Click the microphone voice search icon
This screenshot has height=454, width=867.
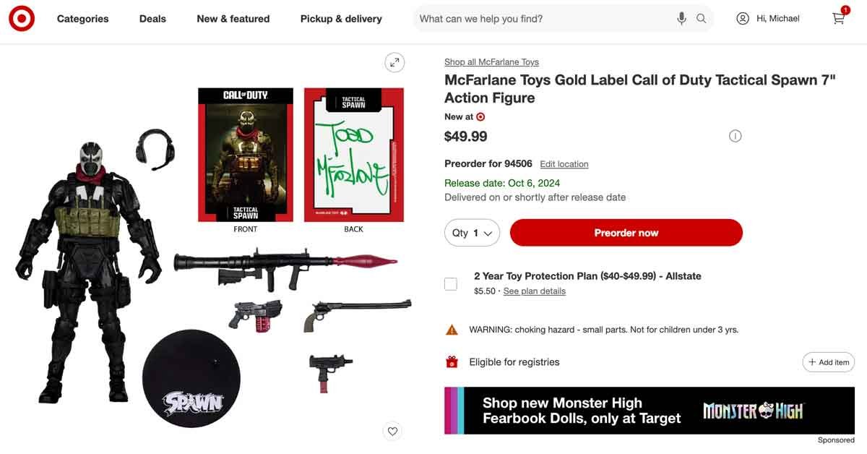pos(681,19)
